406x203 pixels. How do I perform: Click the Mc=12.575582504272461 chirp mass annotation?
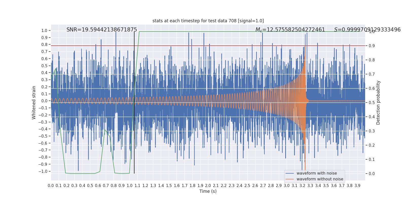290,30
